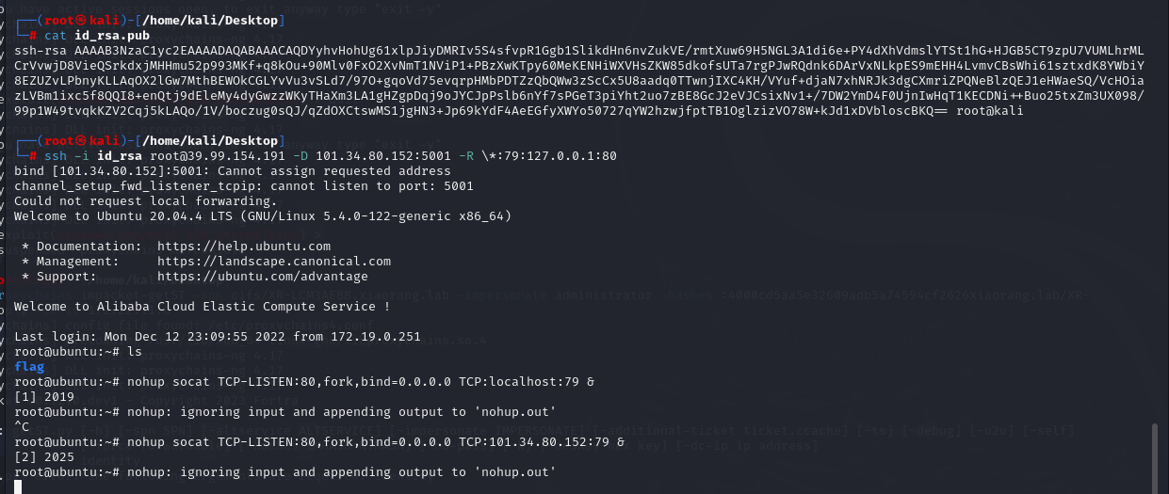Screen dimensions: 1169x494
Task: Open the https://ubuntu.com/advantage support link
Action: pos(263,277)
